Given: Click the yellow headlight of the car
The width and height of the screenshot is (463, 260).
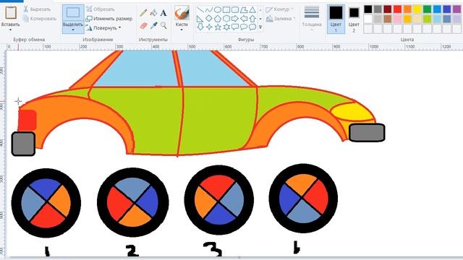Looking at the screenshot, I should pyautogui.click(x=352, y=112).
